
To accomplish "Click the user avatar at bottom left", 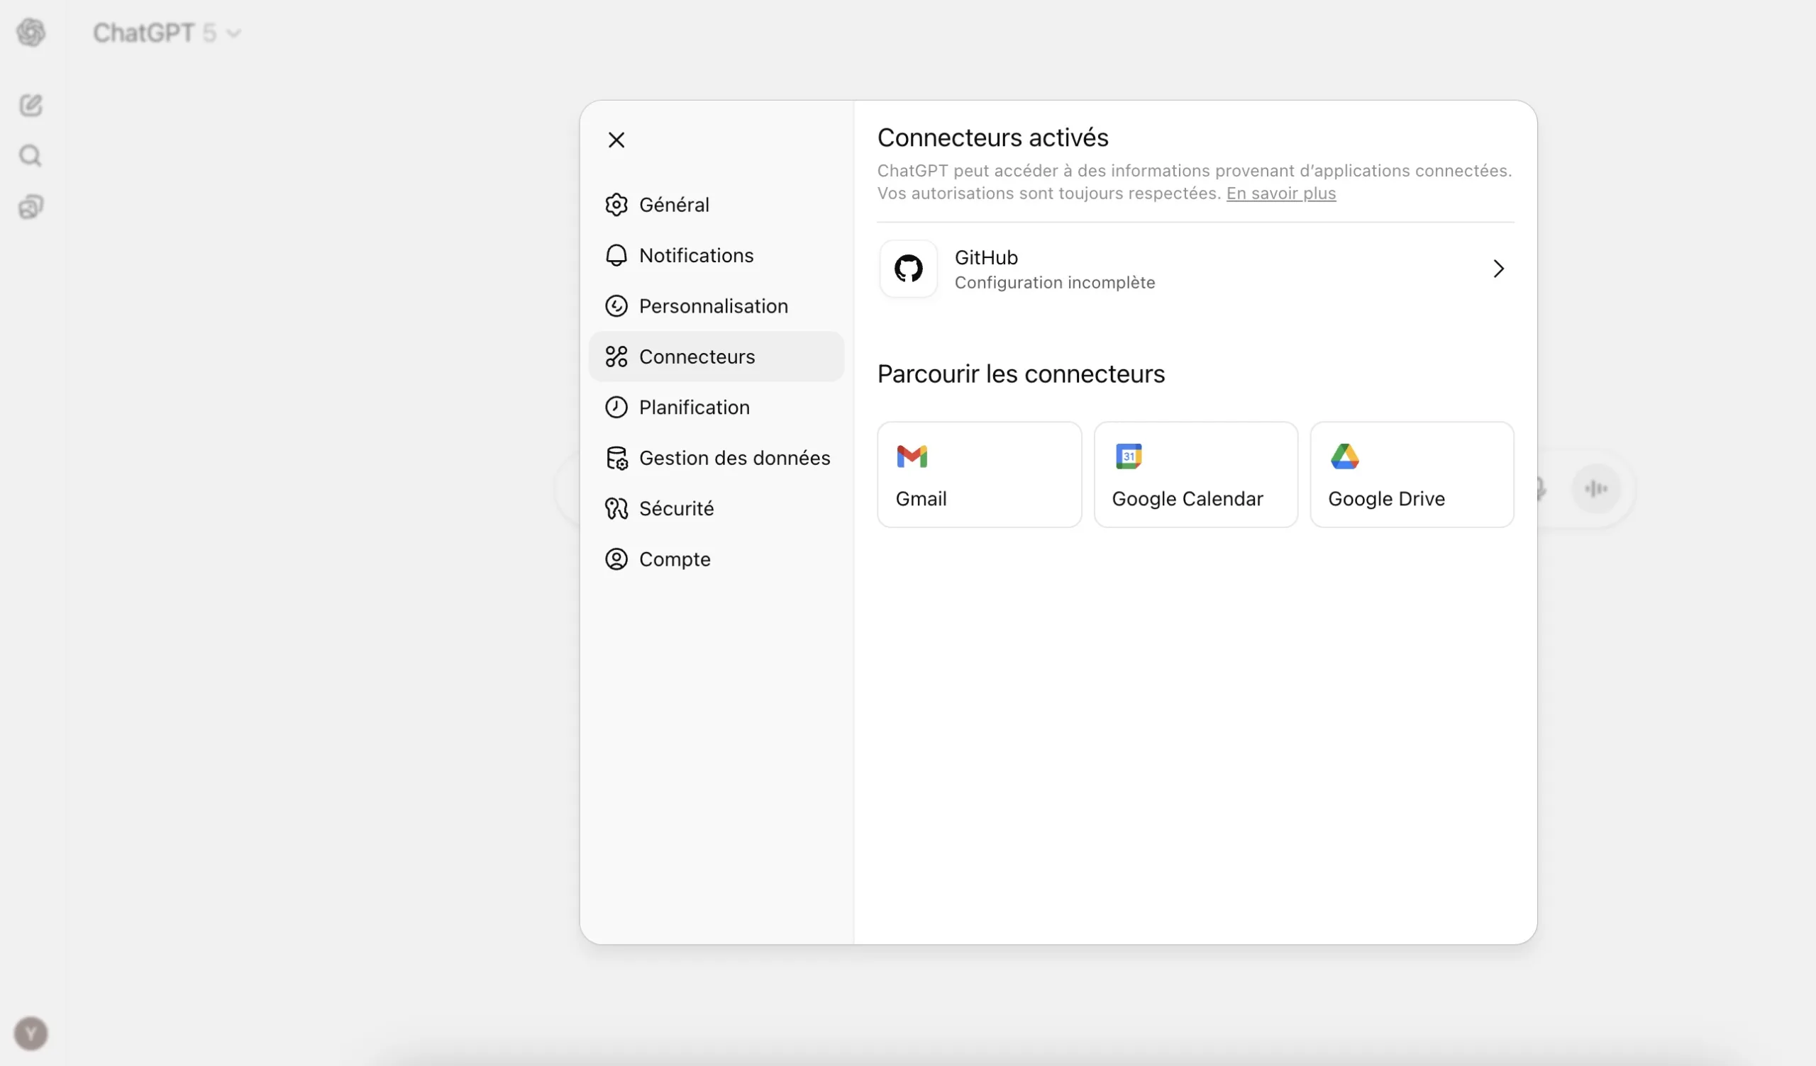I will [31, 1034].
